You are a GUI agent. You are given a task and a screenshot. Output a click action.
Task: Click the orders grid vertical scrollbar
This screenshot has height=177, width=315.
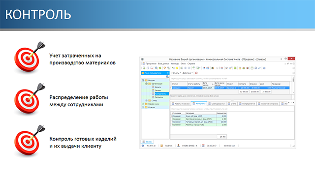coord(293,85)
